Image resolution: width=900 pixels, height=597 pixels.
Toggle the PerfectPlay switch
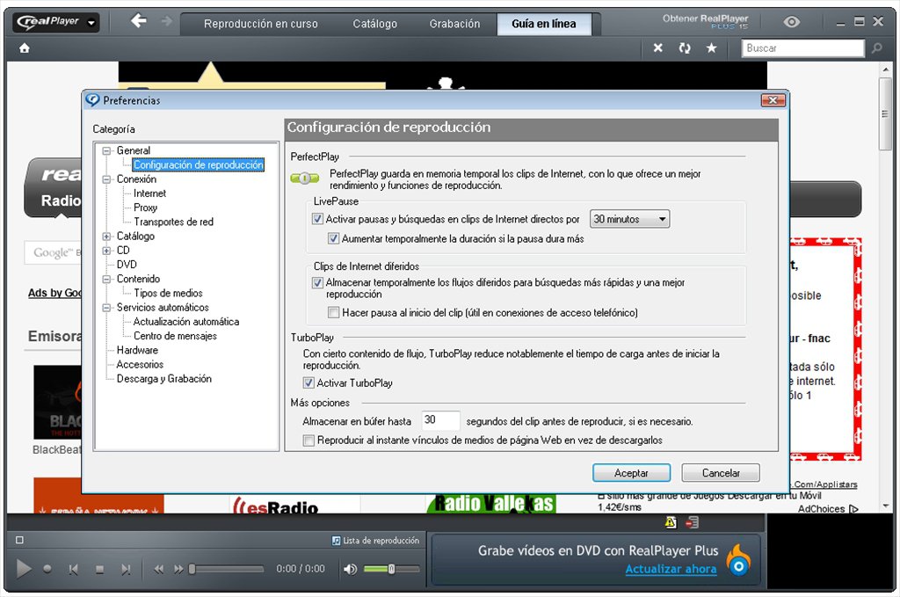[x=305, y=178]
